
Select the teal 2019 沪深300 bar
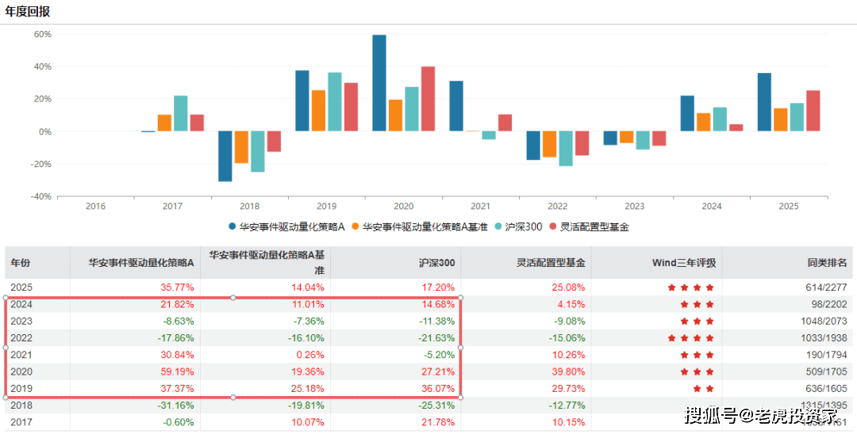(x=335, y=102)
